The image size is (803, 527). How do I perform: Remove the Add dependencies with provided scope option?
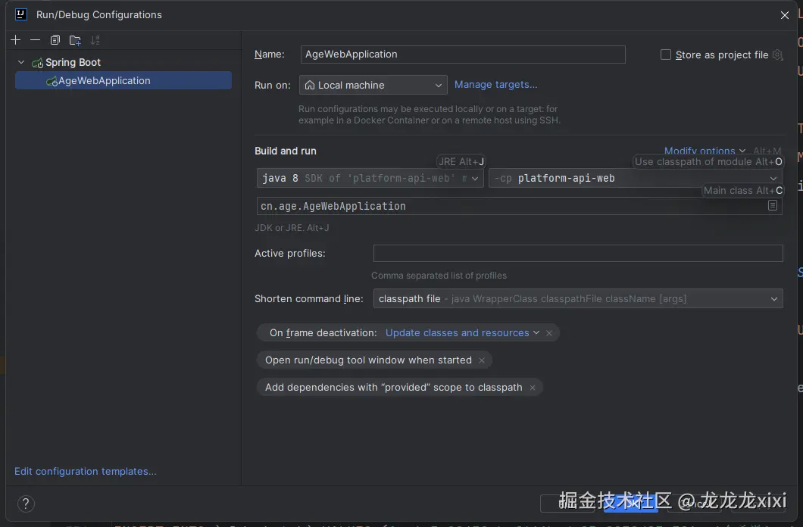[x=532, y=388]
